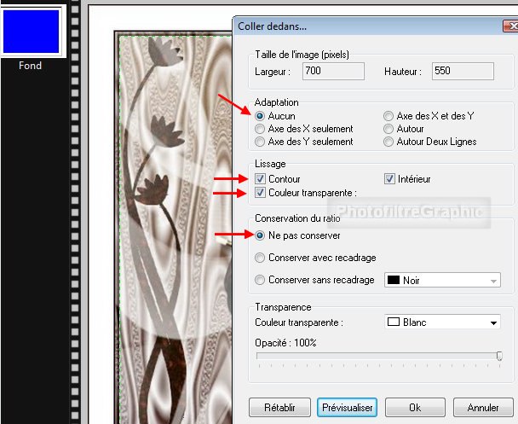Confirm with the Ok button

click(x=415, y=407)
